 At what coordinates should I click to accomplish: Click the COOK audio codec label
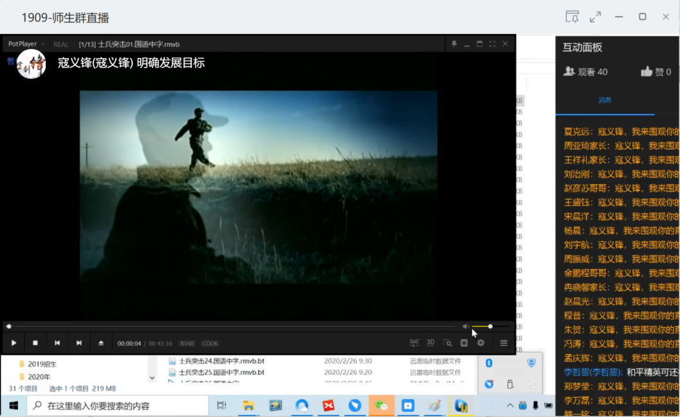[210, 344]
